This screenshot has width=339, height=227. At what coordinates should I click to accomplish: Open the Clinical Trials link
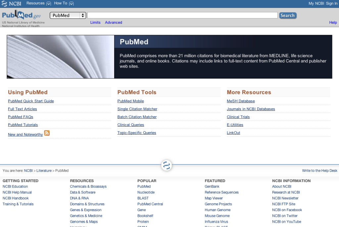coord(238,117)
